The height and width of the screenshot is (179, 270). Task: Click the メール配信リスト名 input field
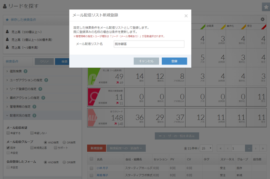coord(149,44)
